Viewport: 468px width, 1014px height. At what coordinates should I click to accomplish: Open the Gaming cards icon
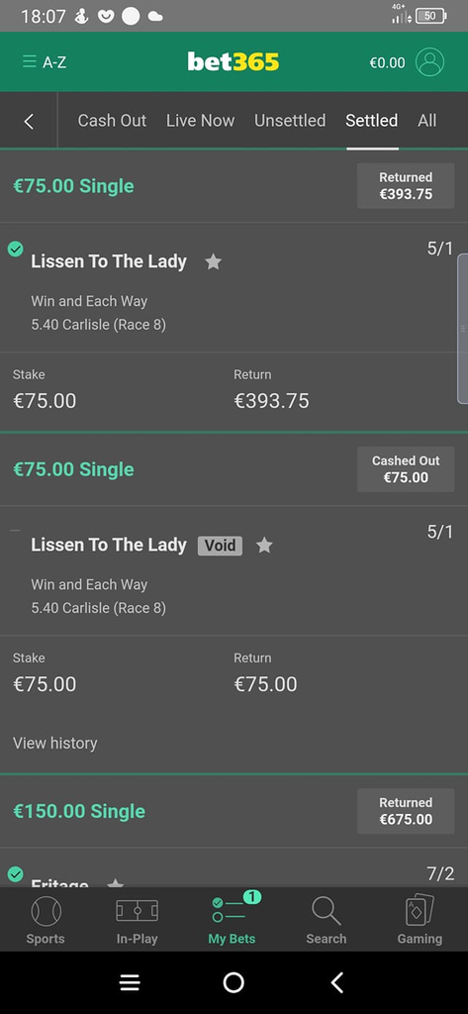420,911
